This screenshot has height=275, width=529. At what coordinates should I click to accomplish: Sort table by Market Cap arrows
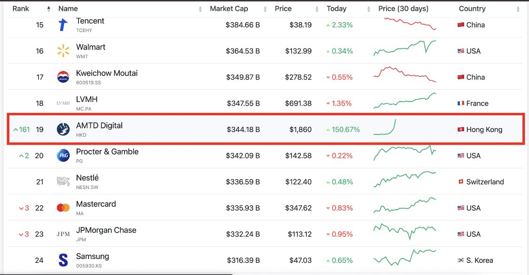click(x=265, y=9)
